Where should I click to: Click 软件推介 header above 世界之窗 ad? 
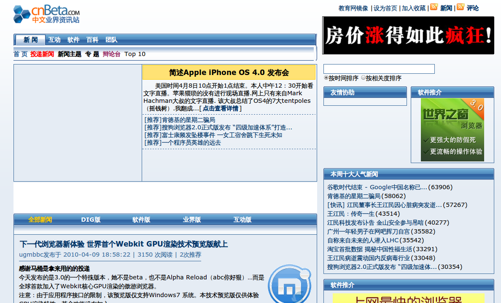[x=453, y=93]
